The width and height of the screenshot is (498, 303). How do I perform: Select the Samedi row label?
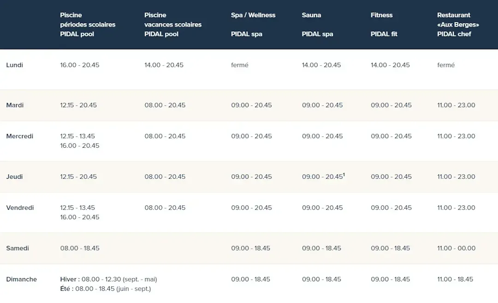pos(18,248)
